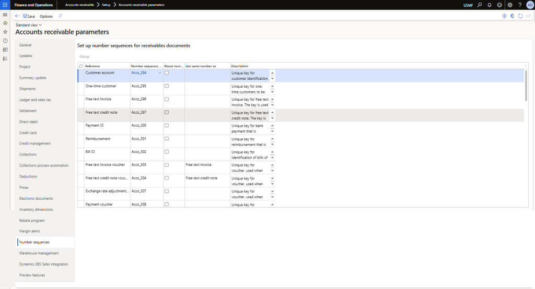535x289 pixels.
Task: Open Recent clock icon in left rail
Action: coord(5,41)
